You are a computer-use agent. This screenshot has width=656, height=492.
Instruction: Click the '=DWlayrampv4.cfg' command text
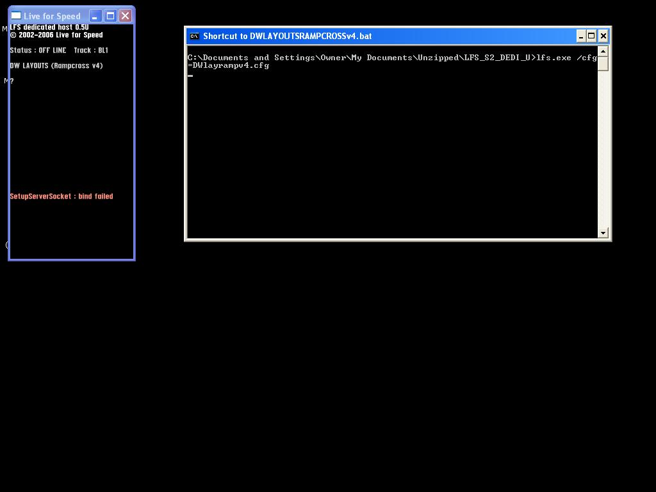pyautogui.click(x=229, y=66)
